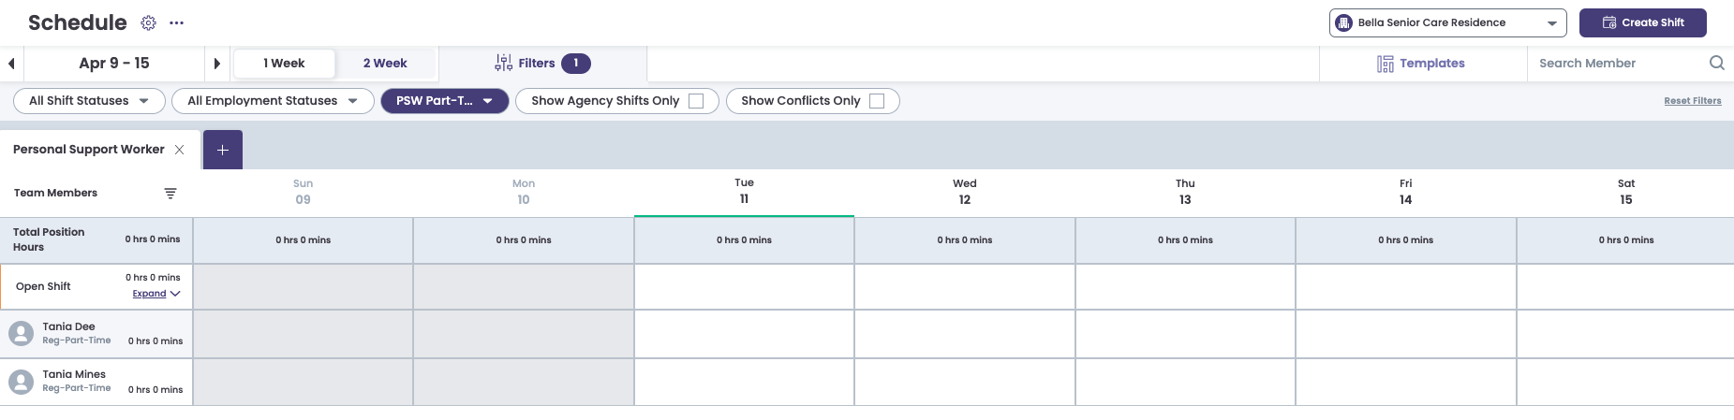Click the Reset Filters link
This screenshot has width=1734, height=420.
[x=1692, y=101]
